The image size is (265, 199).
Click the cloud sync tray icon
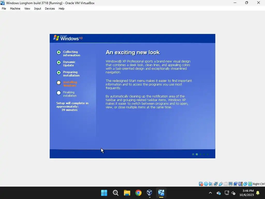pyautogui.click(x=219, y=193)
